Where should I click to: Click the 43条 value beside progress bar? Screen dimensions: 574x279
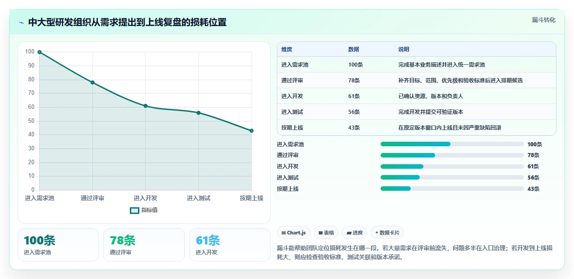click(x=533, y=189)
